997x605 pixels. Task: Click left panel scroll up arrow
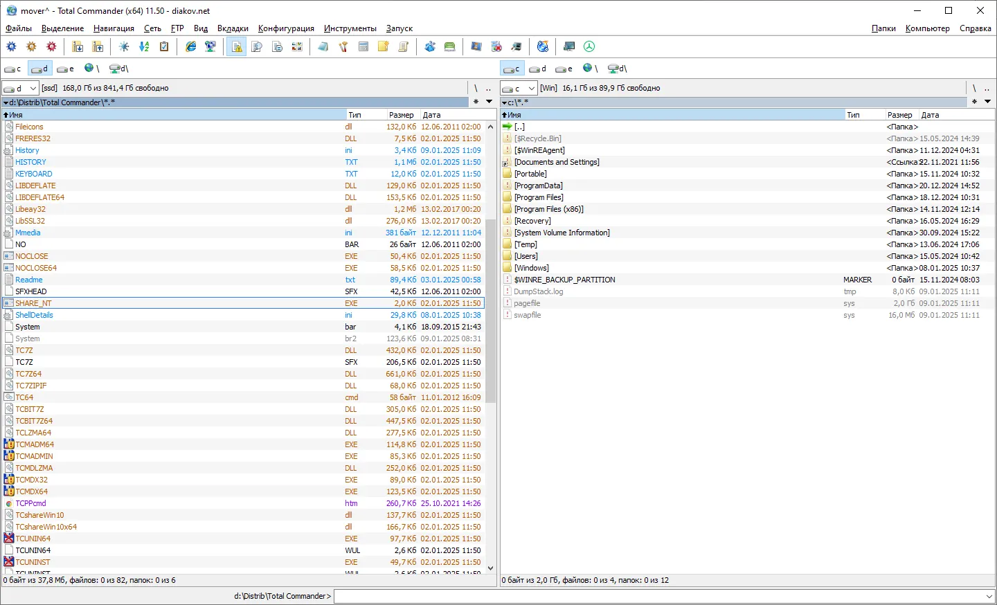(x=491, y=127)
